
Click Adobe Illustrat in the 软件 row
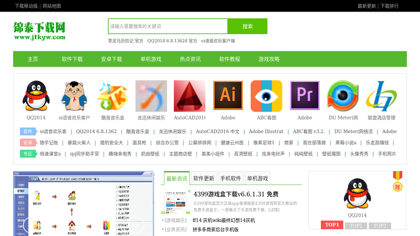click(x=266, y=132)
